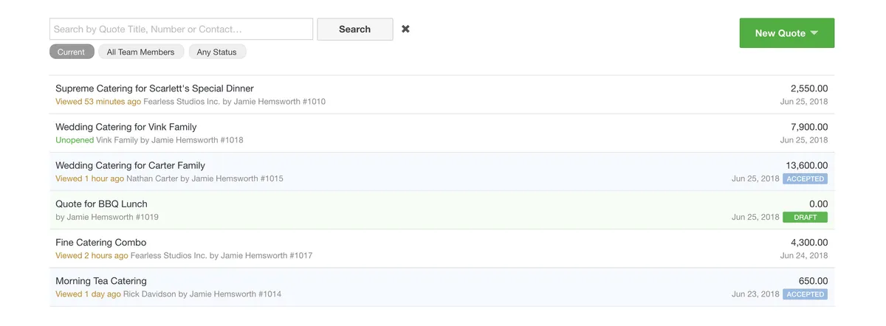Click ACCEPTED badge on Morning Tea Catering
This screenshot has height=326, width=886.
805,294
